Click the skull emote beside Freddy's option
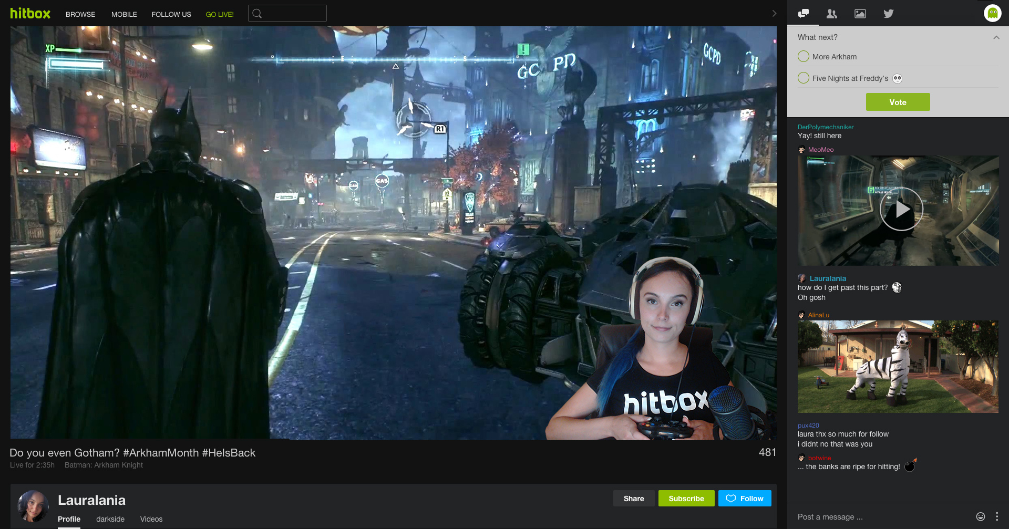Screen dimensions: 1009x529 tap(897, 78)
